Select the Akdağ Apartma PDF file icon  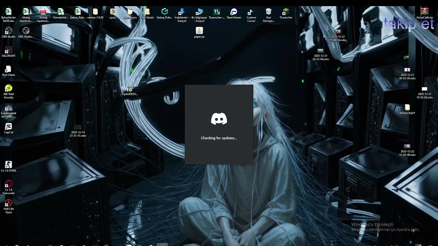click(43, 12)
